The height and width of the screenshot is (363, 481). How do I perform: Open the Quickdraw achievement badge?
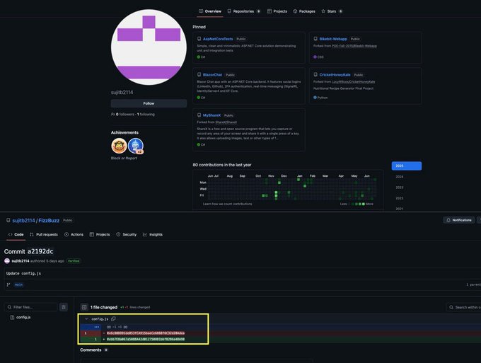[x=119, y=146]
